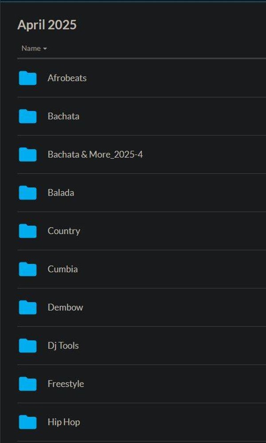The image size is (266, 443).
Task: Toggle the Name sort order arrow
Action: pyautogui.click(x=45, y=49)
